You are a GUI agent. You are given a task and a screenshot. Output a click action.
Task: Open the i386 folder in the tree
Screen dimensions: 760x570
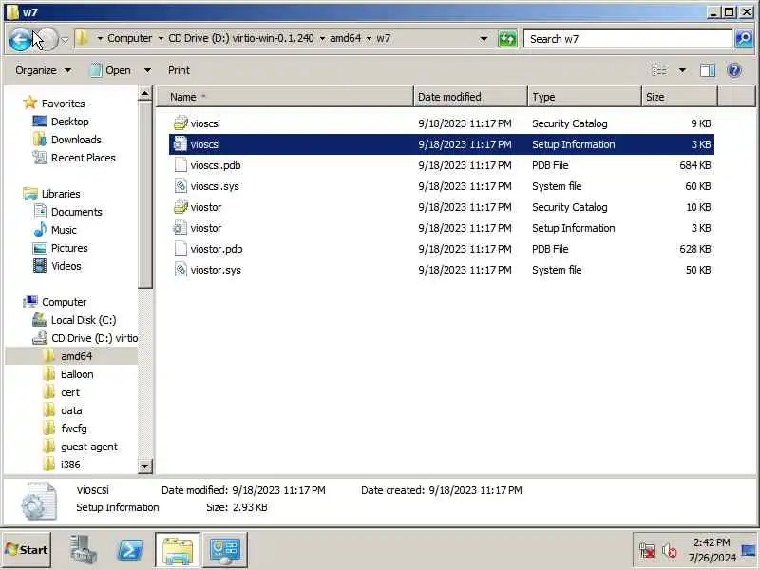pyautogui.click(x=70, y=465)
